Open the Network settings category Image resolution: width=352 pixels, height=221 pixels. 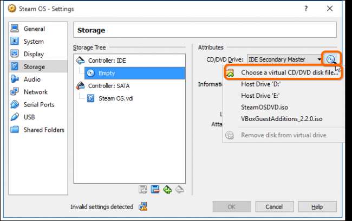pyautogui.click(x=35, y=92)
